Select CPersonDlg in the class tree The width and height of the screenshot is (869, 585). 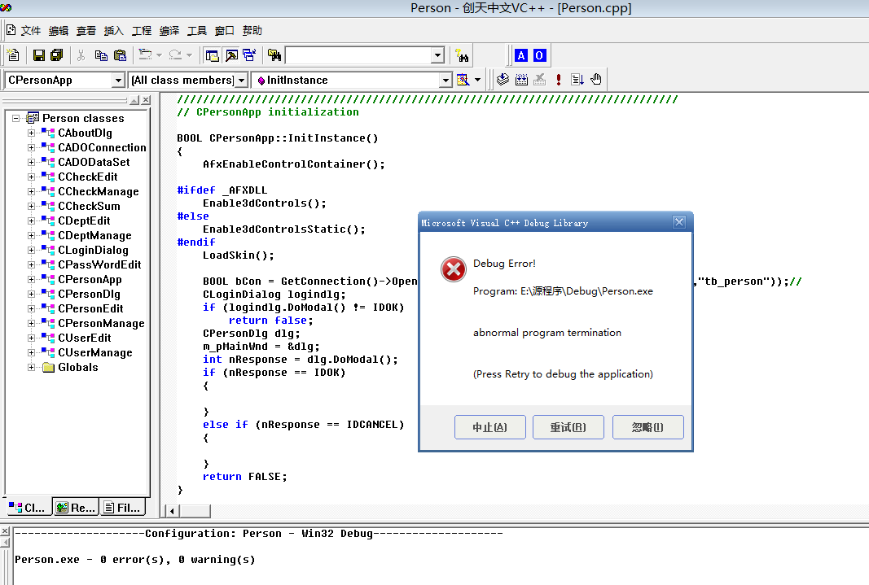point(90,294)
